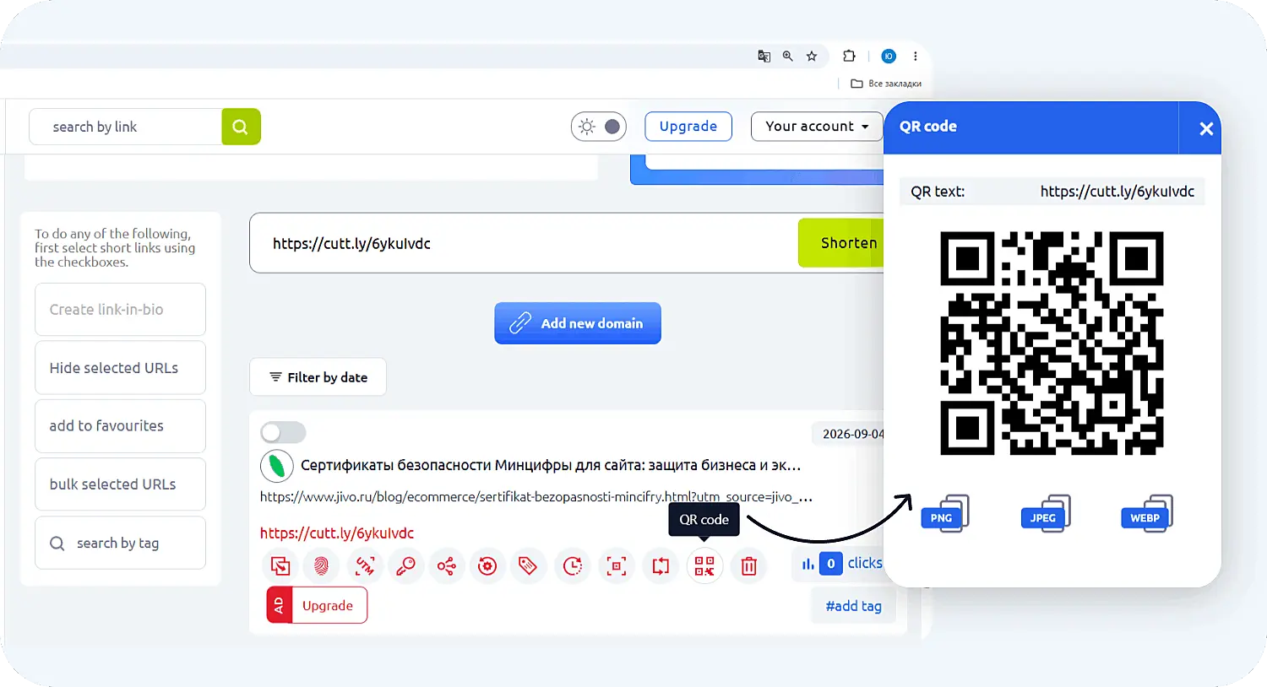The width and height of the screenshot is (1267, 687).
Task: Click the key password protection icon
Action: tap(405, 565)
